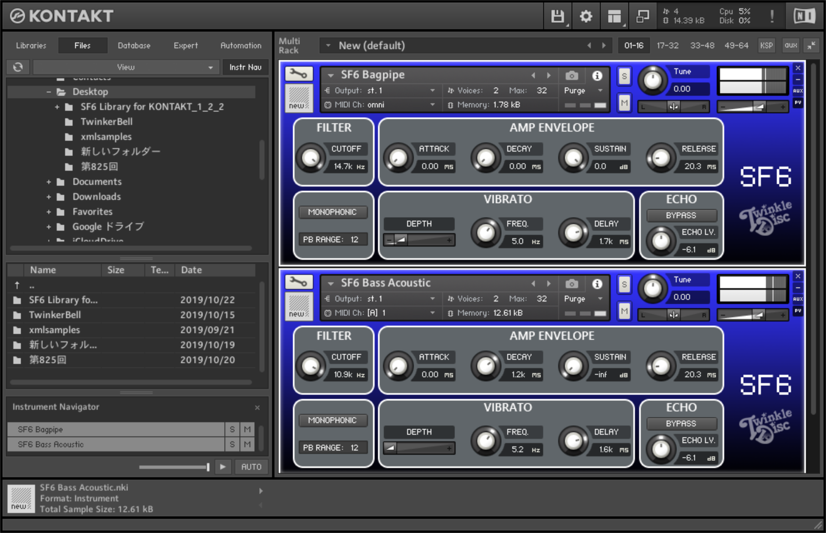The width and height of the screenshot is (826, 533).
Task: Click the previous multi arrow in rack header
Action: coord(589,46)
